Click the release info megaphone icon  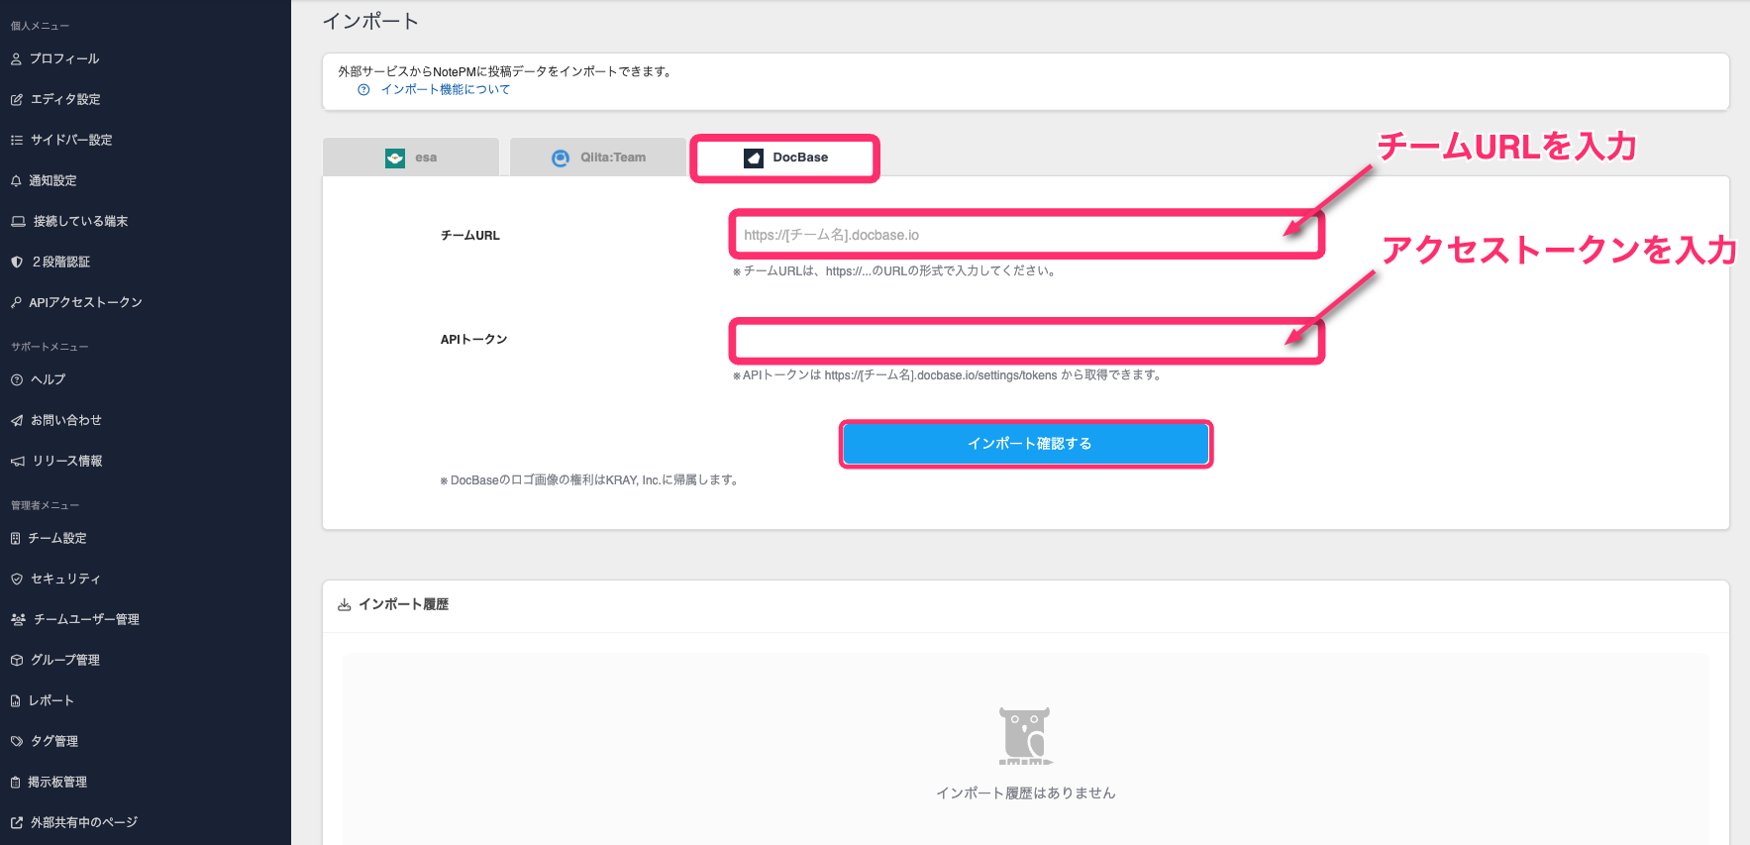tap(17, 462)
